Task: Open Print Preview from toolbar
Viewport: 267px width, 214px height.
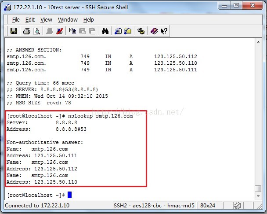Action: click(36, 31)
